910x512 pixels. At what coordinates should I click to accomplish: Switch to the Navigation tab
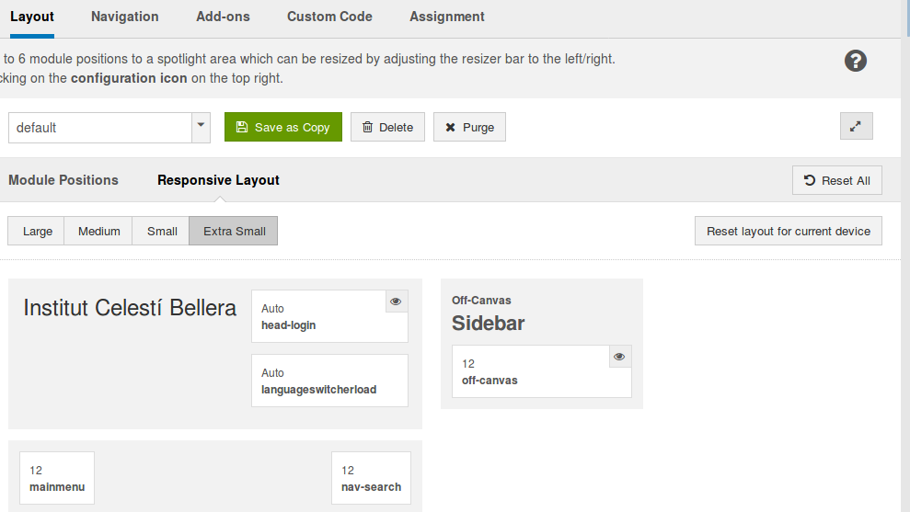pyautogui.click(x=124, y=17)
